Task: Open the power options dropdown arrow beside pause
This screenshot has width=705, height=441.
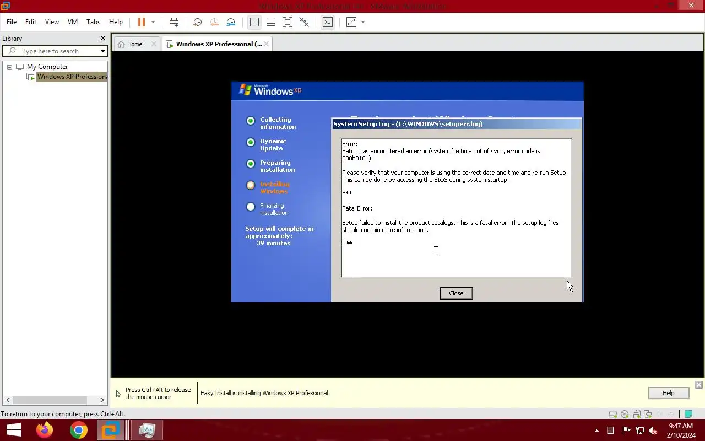Action: click(x=153, y=22)
